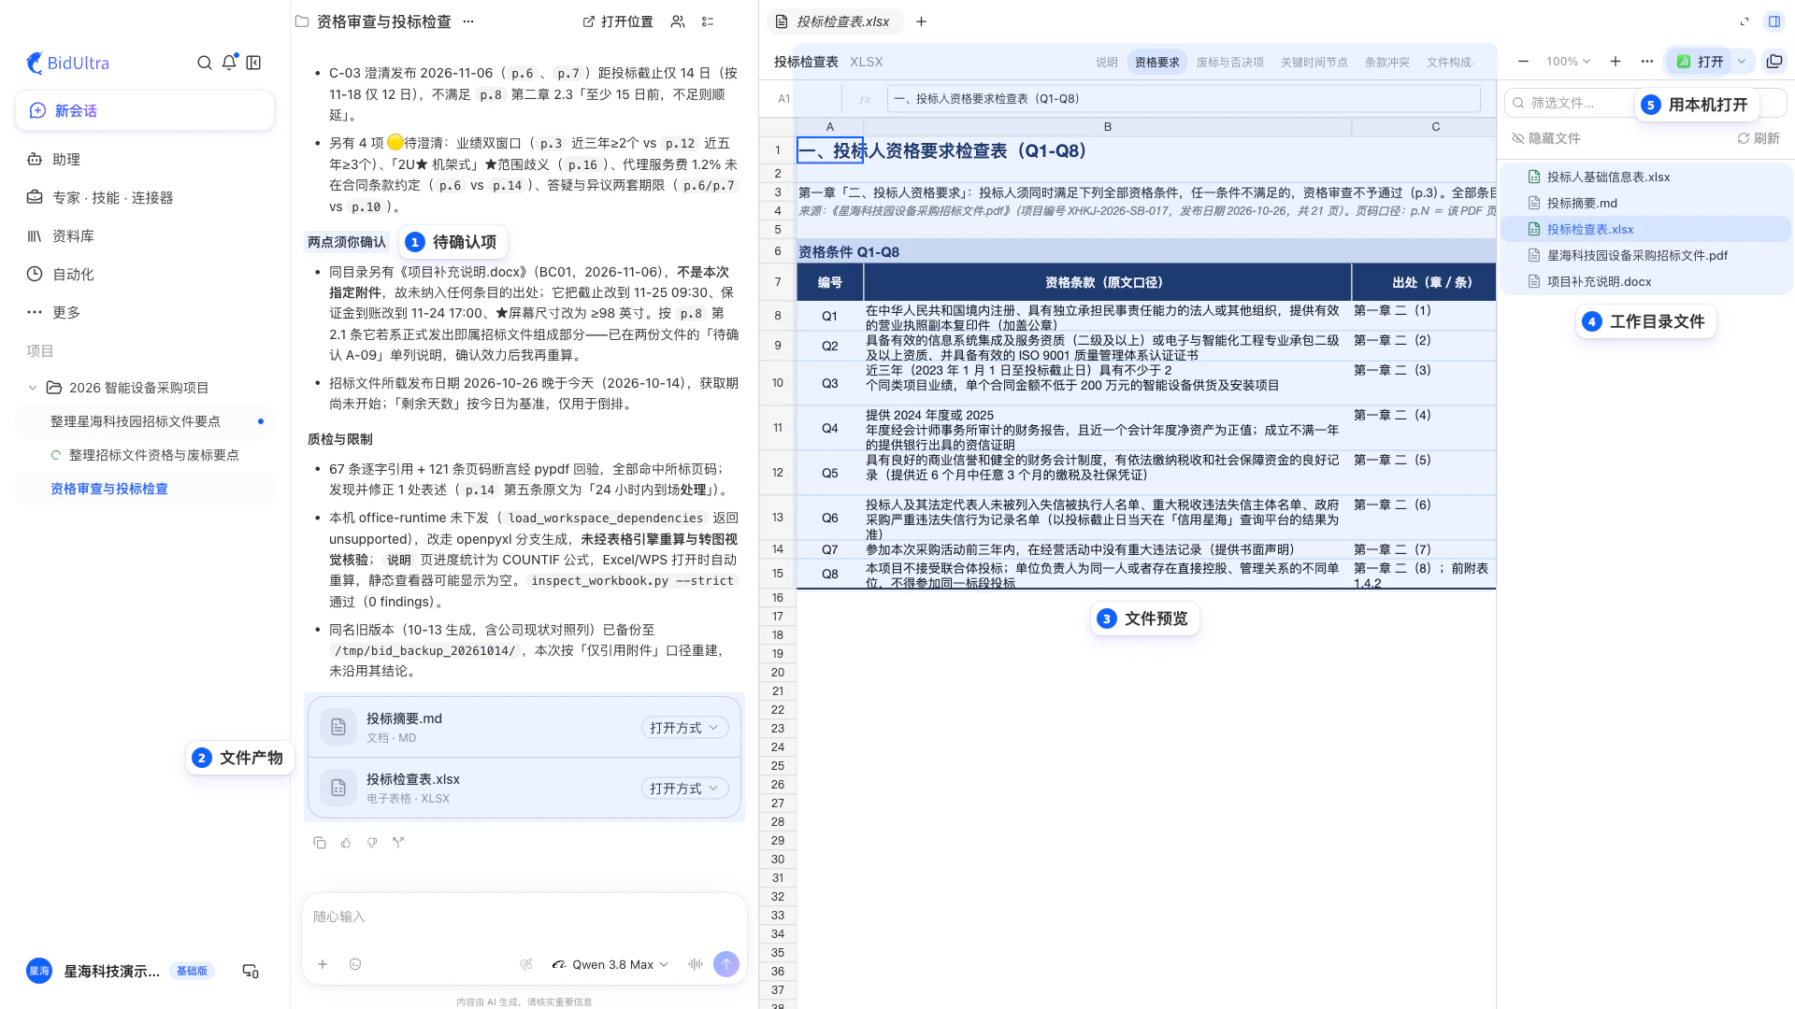Viewport: 1795px width, 1009px height.
Task: Zoom out the spreadsheet preview
Action: click(1523, 62)
